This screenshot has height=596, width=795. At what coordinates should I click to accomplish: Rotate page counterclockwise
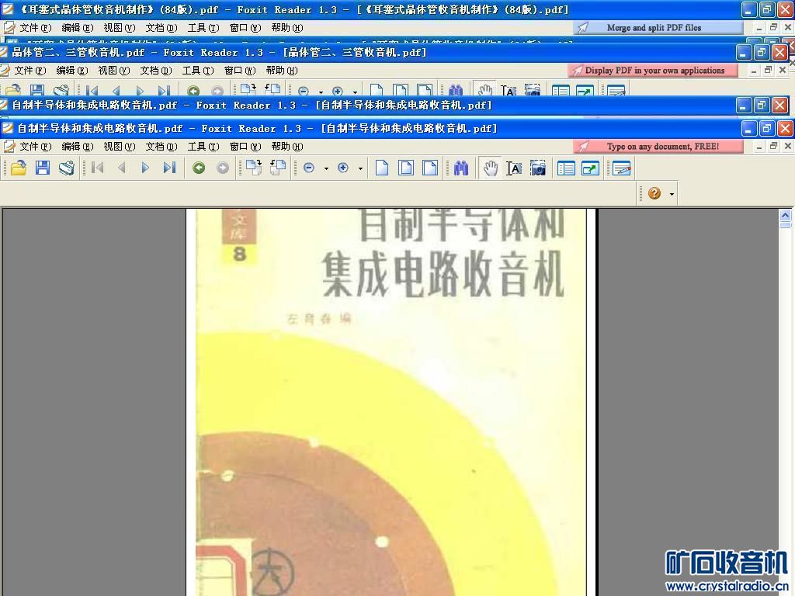tap(278, 168)
